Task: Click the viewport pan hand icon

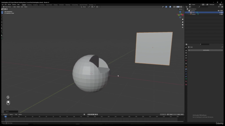Action: pos(182,22)
